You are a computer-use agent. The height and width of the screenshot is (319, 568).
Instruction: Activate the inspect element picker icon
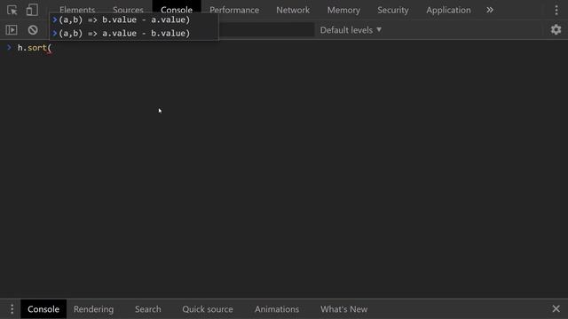[12, 10]
